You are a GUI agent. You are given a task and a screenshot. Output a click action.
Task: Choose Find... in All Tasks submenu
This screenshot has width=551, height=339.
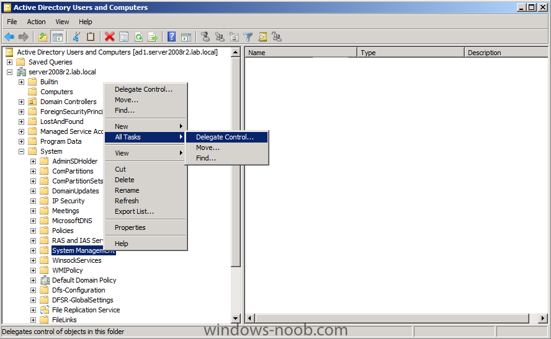tap(227, 158)
